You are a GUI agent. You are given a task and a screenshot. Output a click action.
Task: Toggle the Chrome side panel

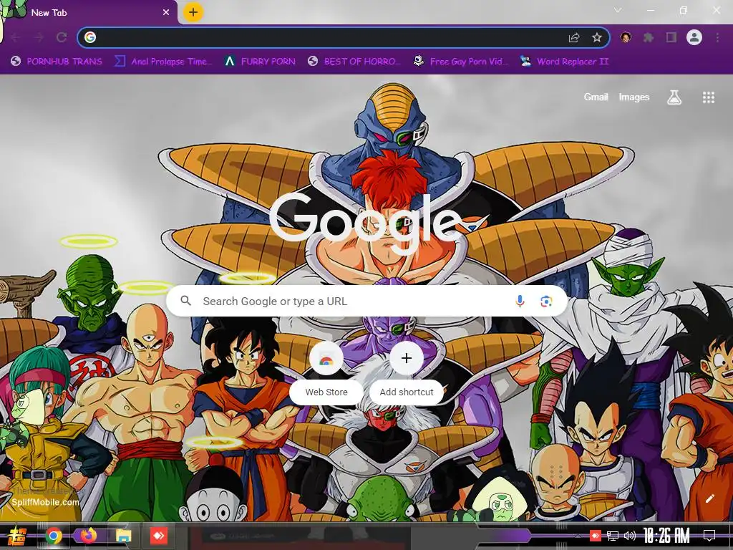(671, 37)
